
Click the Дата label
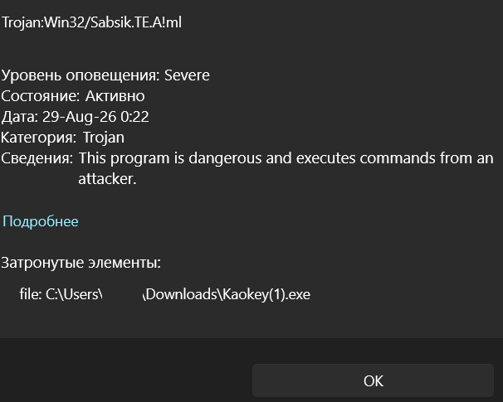pos(20,117)
